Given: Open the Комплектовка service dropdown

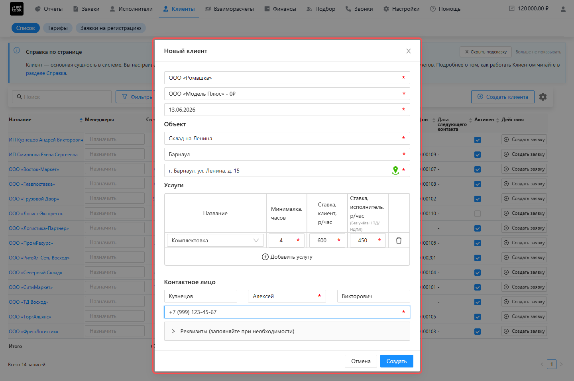Looking at the screenshot, I should [215, 240].
